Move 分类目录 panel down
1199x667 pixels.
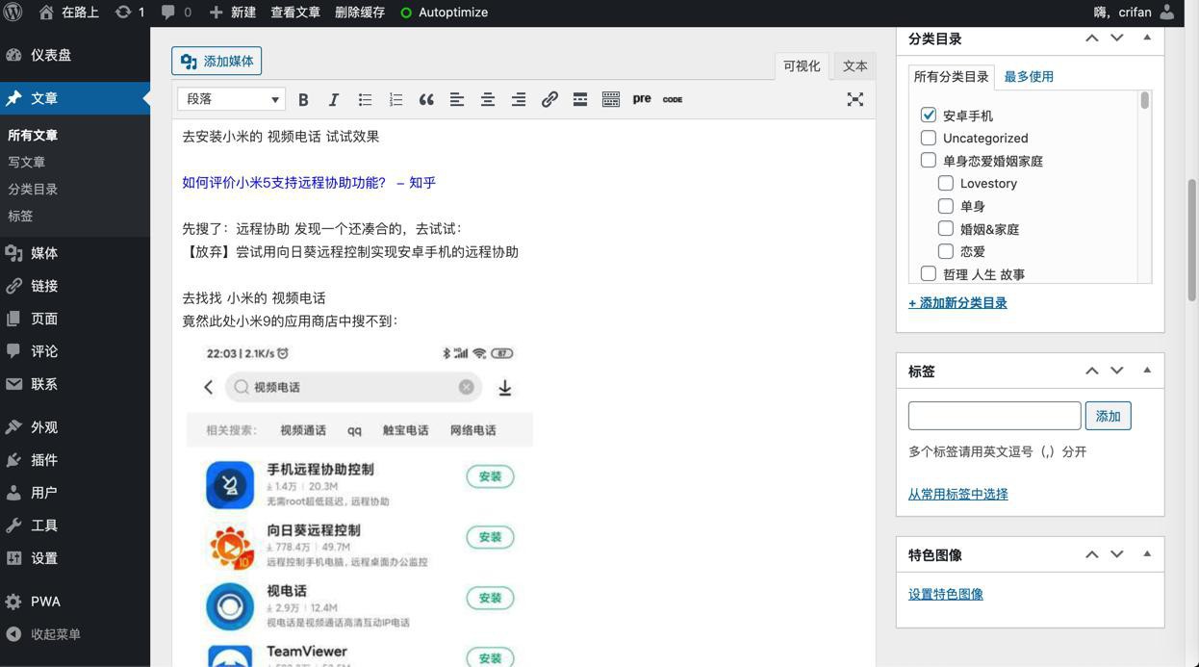(1117, 38)
